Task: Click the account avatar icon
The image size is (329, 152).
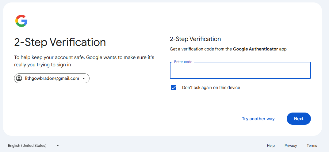Action: [19, 78]
